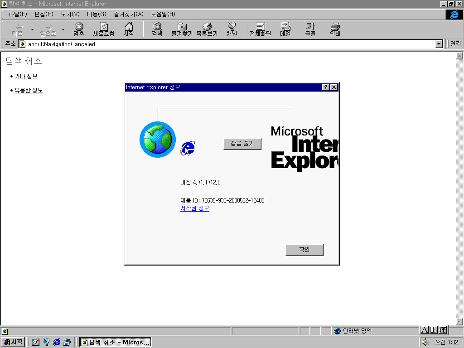464x348 pixels.
Task: Click the small IE e icon in dialog
Action: [x=188, y=148]
